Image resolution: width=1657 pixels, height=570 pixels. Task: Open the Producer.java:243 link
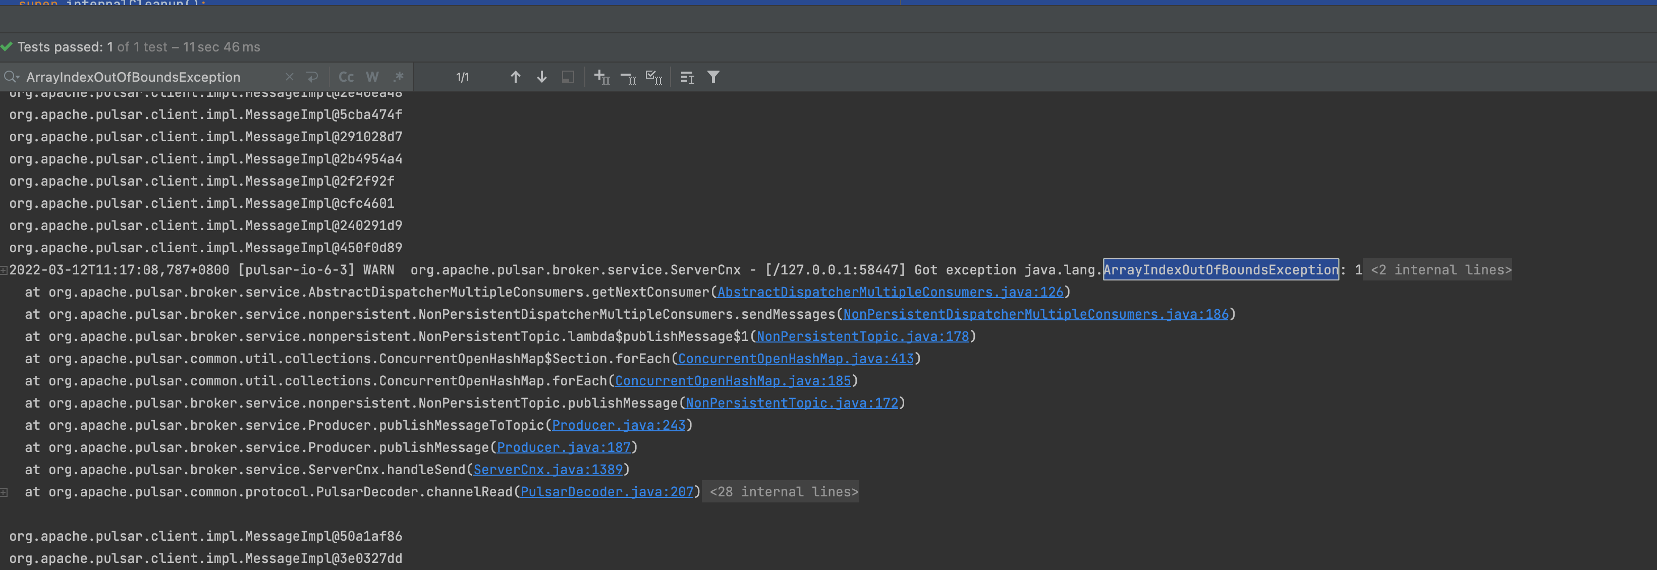click(x=618, y=425)
